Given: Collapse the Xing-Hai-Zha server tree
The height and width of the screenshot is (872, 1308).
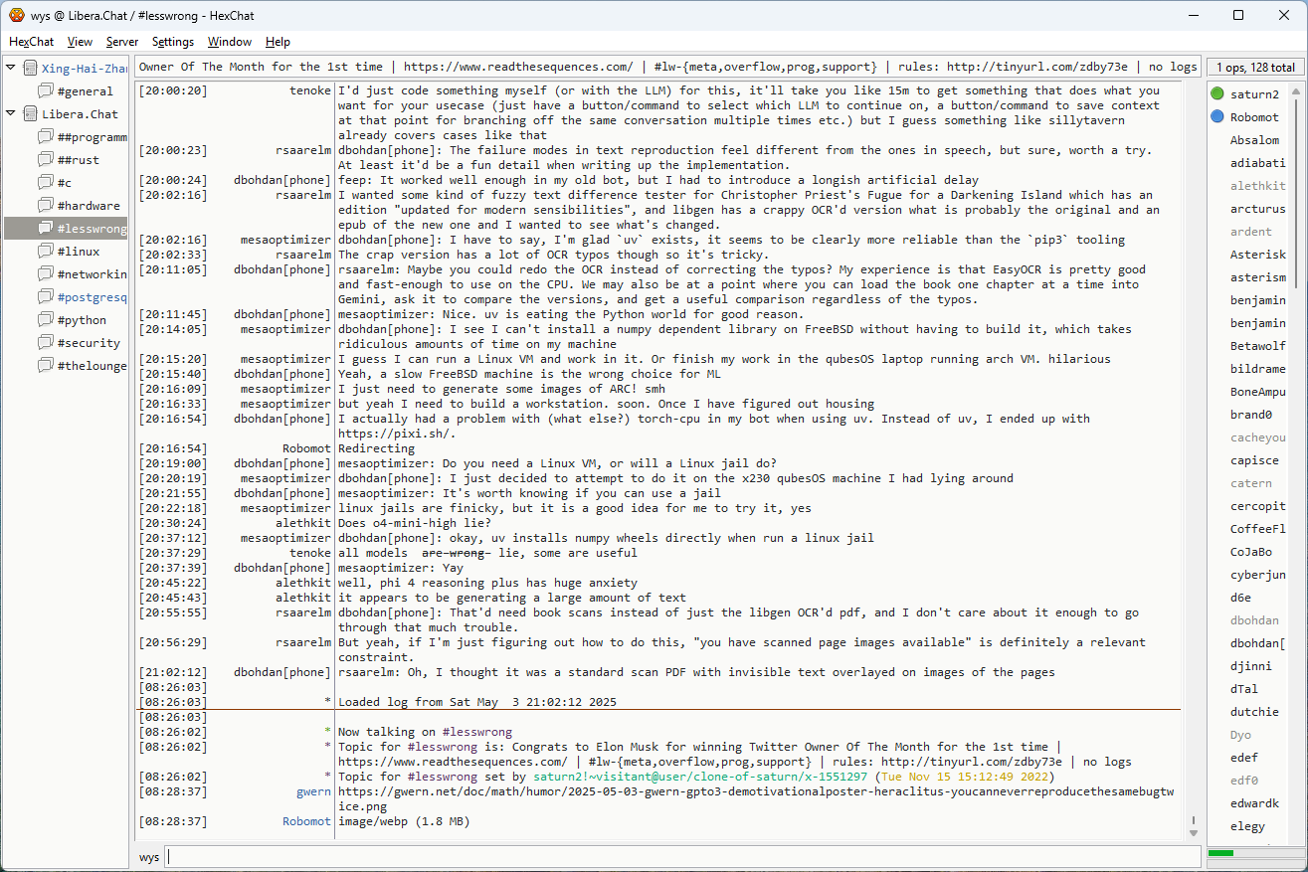Looking at the screenshot, I should pos(11,68).
